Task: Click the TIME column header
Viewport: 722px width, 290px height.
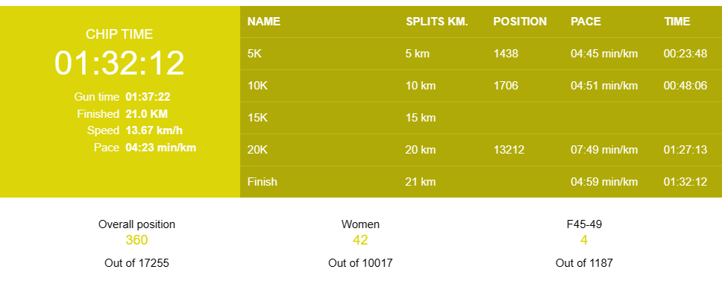Action: pyautogui.click(x=677, y=22)
